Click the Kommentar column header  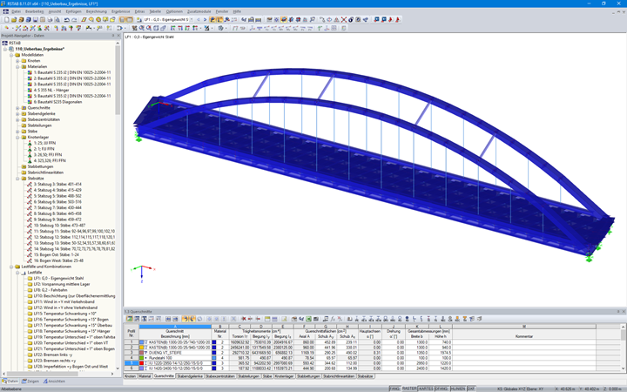[524, 336]
